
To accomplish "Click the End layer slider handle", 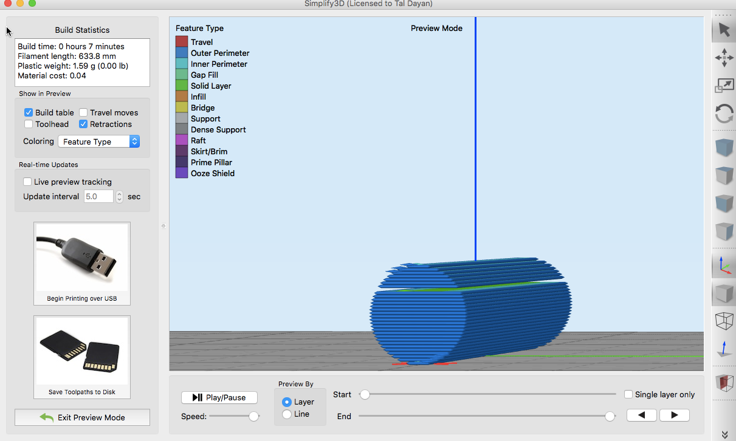I will tap(610, 416).
